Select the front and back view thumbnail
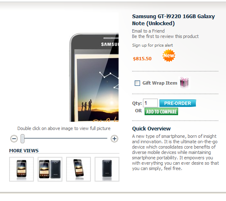 50,169
